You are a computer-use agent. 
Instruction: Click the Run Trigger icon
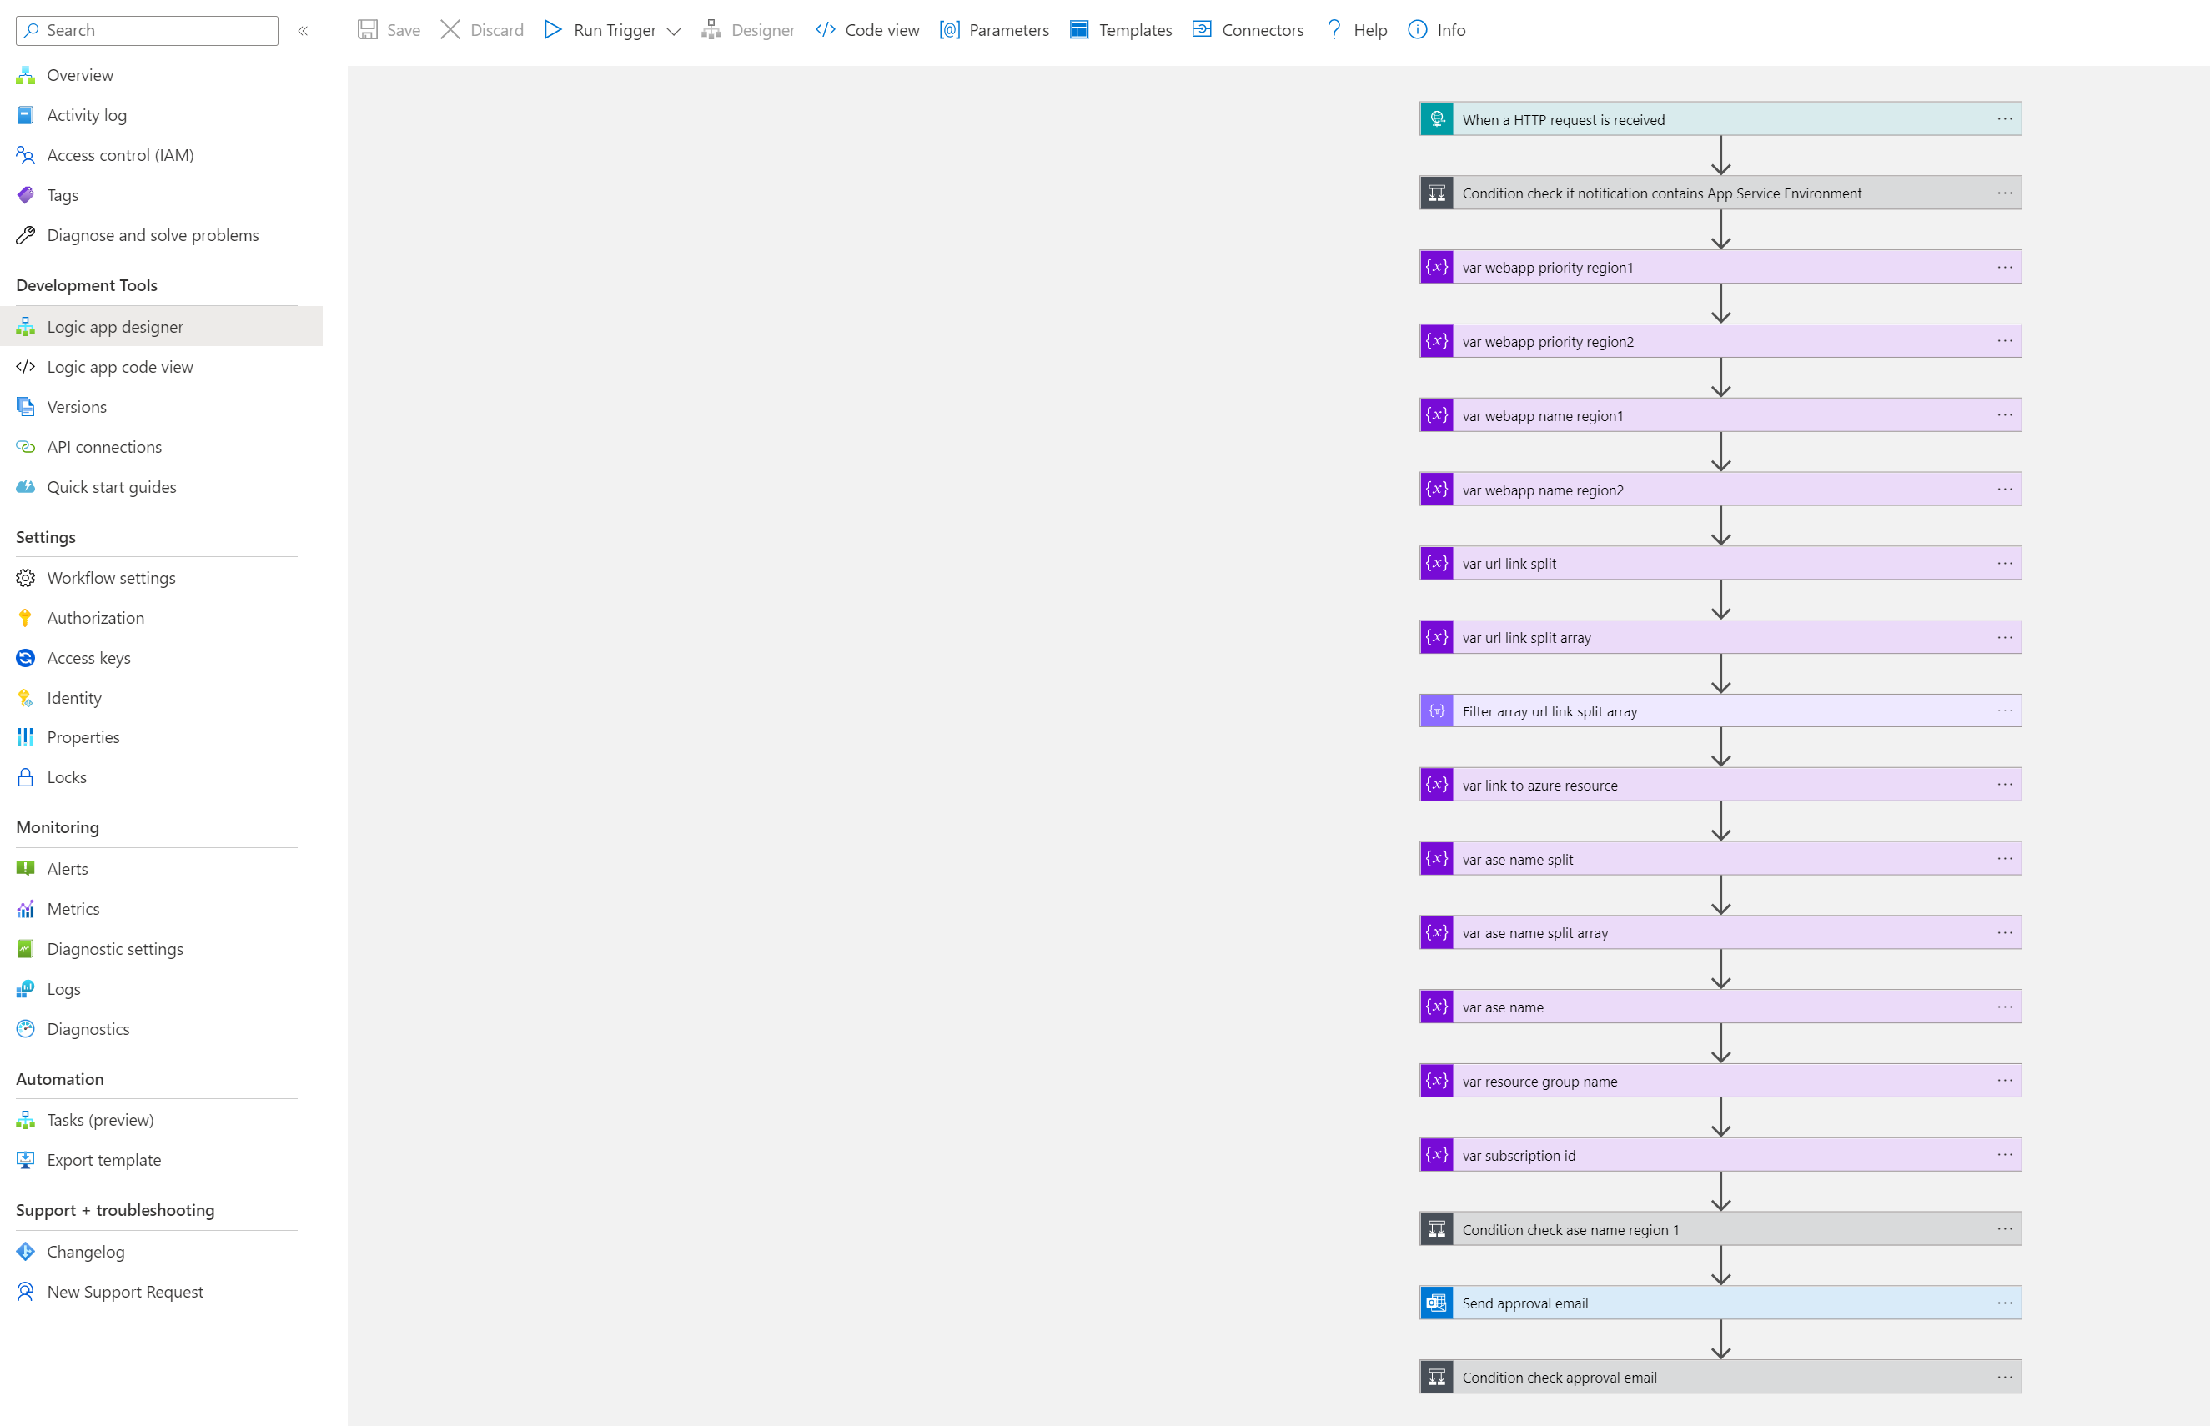point(553,30)
